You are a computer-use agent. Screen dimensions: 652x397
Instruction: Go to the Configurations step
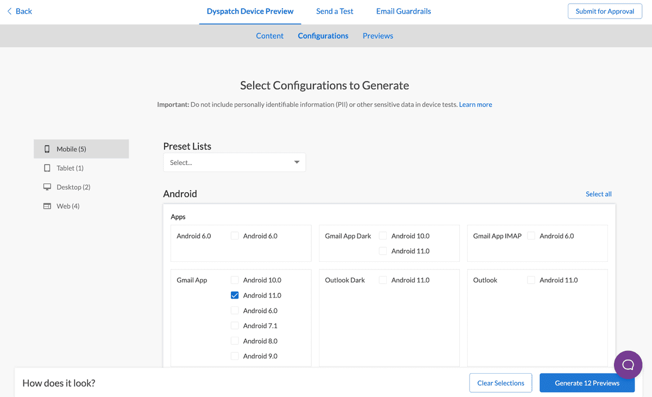click(x=323, y=36)
